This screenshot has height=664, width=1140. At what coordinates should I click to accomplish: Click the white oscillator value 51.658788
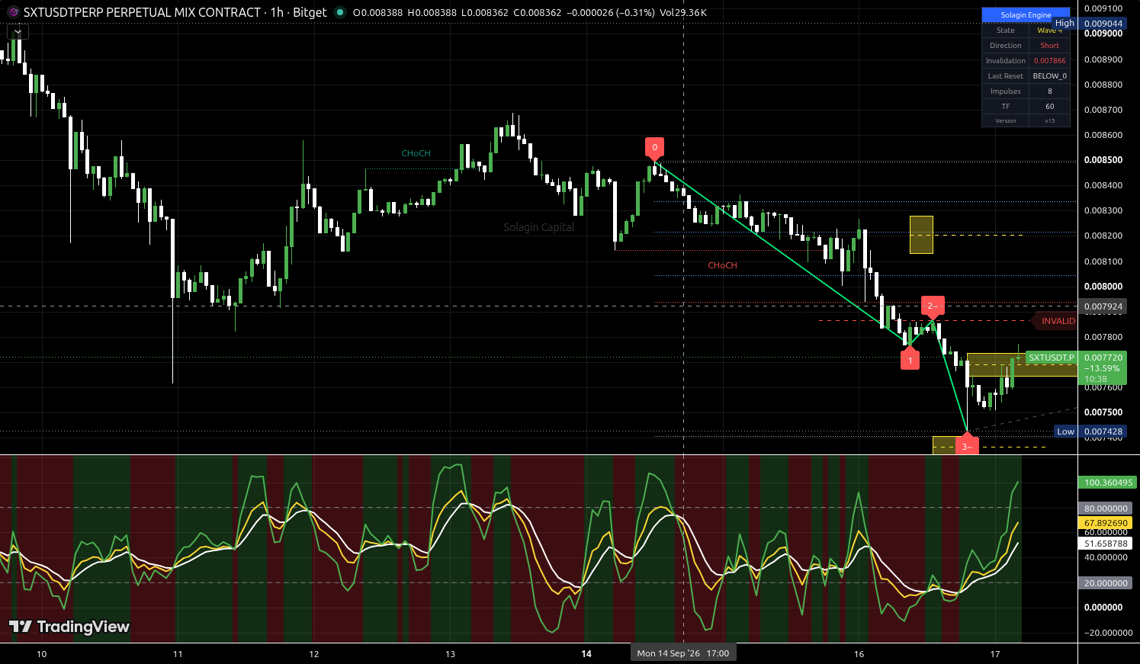1106,544
